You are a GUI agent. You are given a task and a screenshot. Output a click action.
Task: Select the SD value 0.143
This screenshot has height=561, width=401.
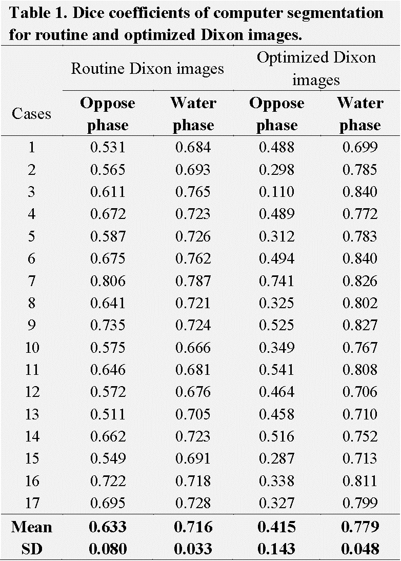pyautogui.click(x=276, y=549)
